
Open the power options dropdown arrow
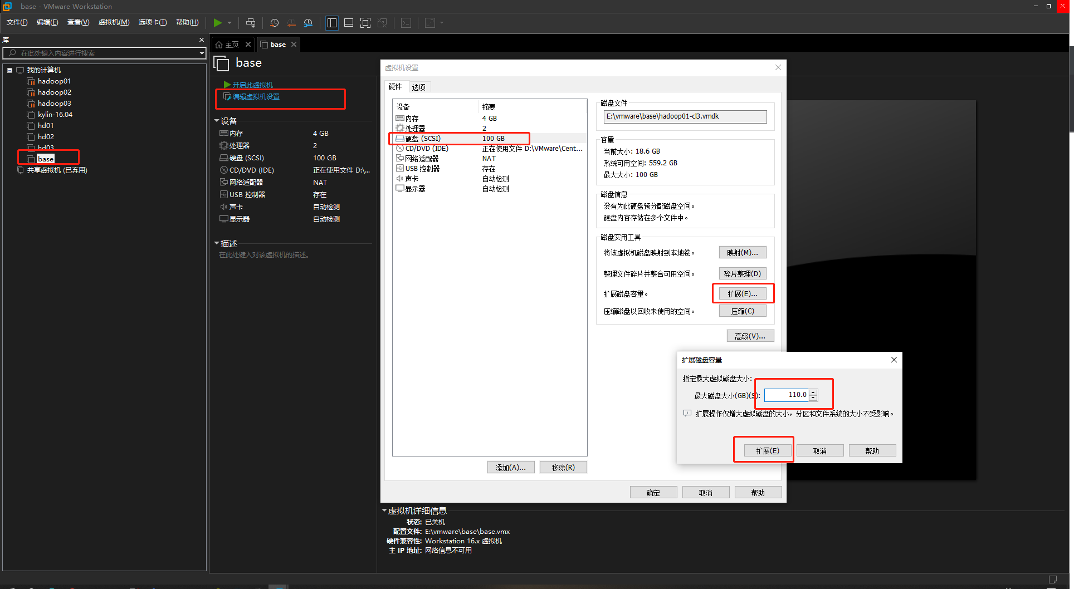(230, 23)
